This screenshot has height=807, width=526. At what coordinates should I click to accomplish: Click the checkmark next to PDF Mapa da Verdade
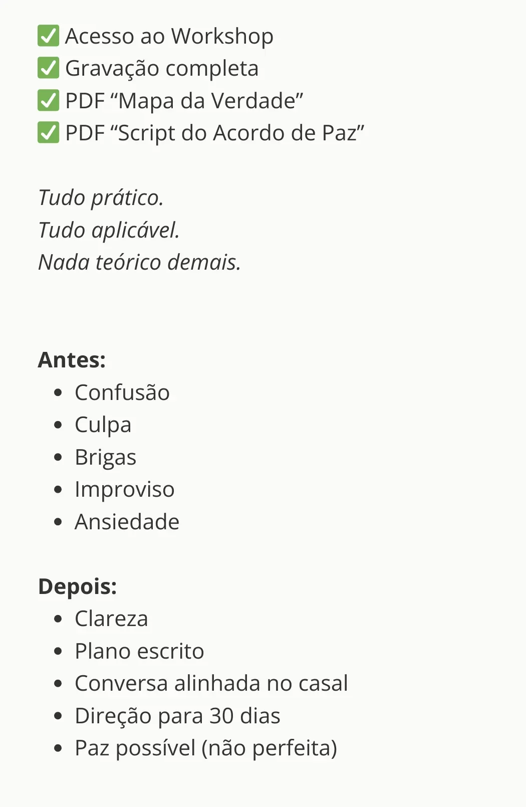click(x=48, y=101)
